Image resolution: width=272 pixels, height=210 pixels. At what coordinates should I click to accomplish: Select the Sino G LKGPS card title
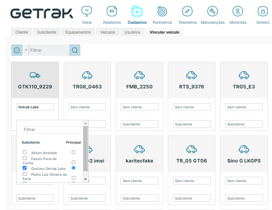244,161
